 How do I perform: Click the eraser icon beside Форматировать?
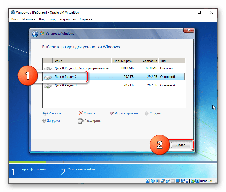pos(111,113)
